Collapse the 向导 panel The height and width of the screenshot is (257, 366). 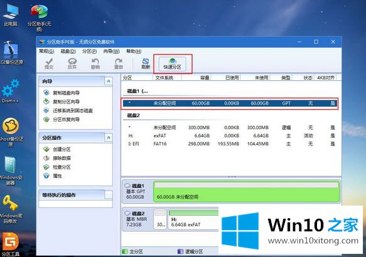pyautogui.click(x=109, y=81)
